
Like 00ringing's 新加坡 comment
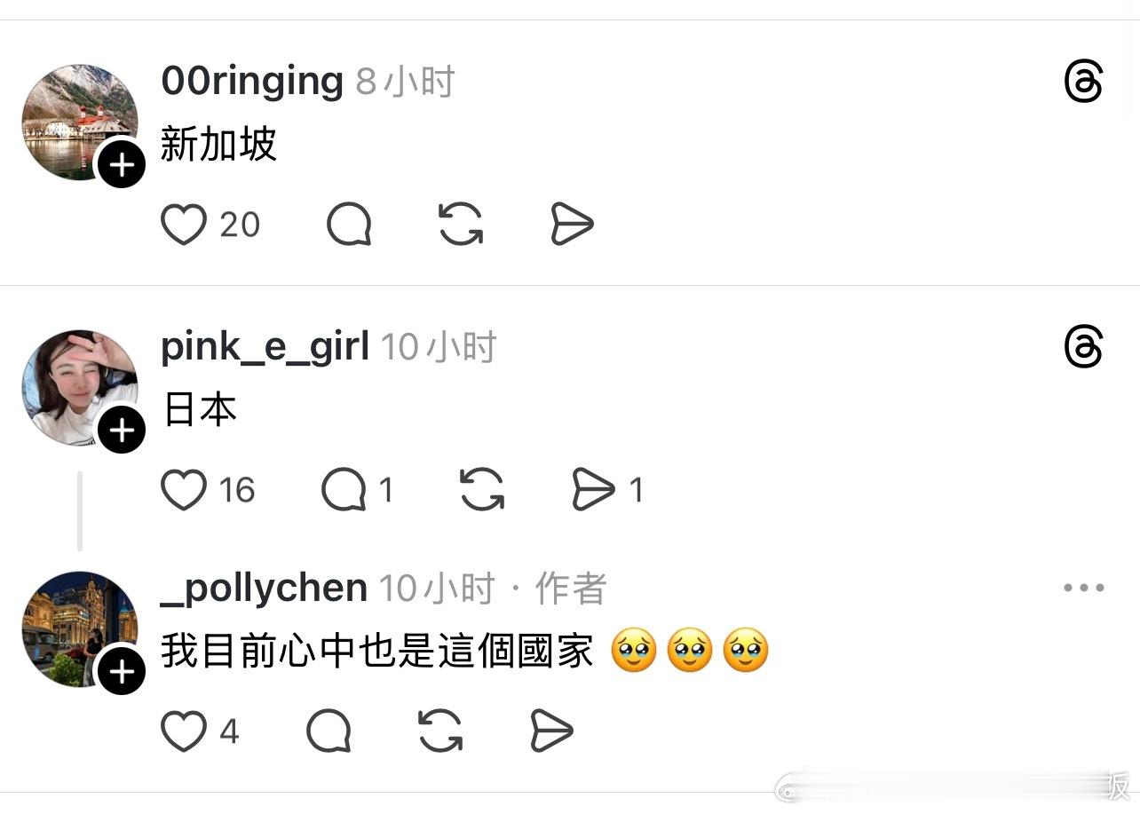(x=184, y=225)
